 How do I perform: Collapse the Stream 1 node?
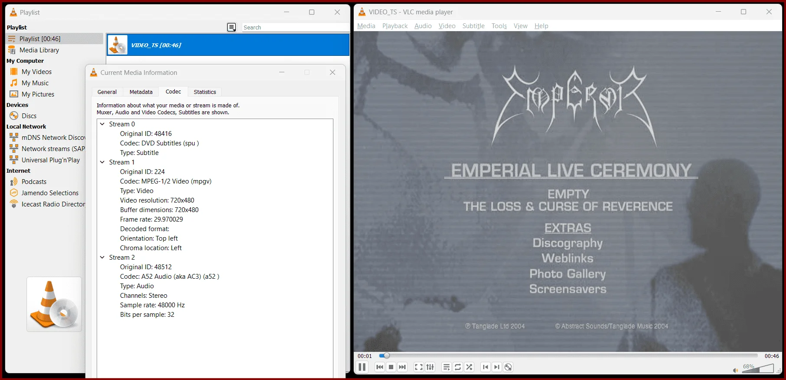tap(102, 162)
